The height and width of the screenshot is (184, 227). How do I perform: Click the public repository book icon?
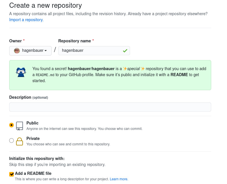point(20,126)
